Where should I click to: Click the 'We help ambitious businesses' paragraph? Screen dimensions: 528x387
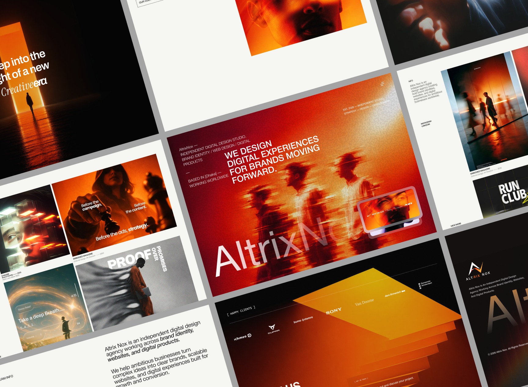coord(159,367)
